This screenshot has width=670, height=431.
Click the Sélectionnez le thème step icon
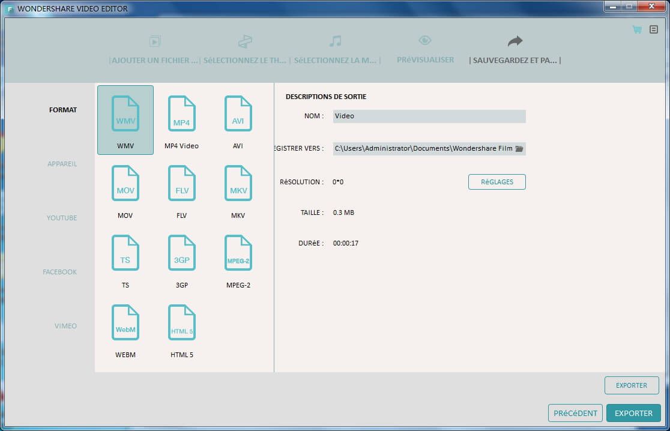(x=245, y=41)
